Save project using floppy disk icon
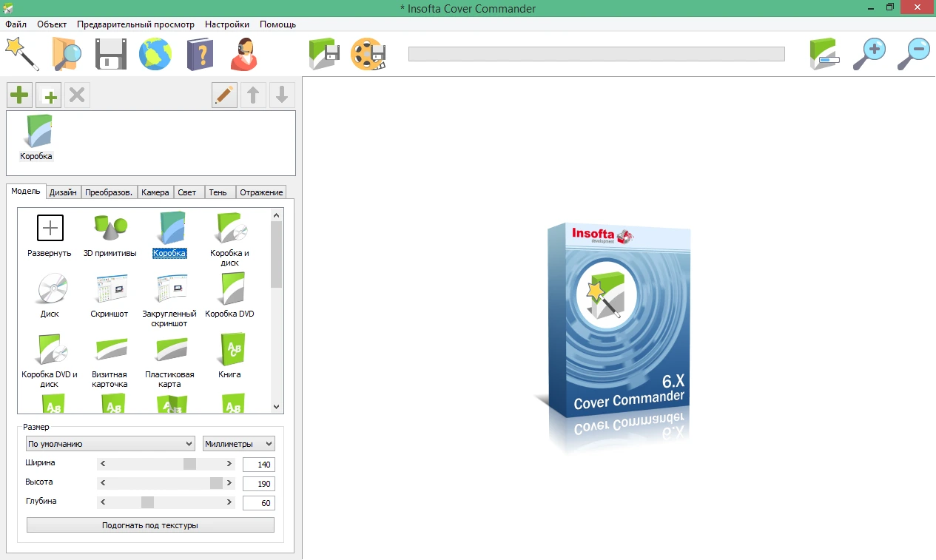 coord(112,54)
